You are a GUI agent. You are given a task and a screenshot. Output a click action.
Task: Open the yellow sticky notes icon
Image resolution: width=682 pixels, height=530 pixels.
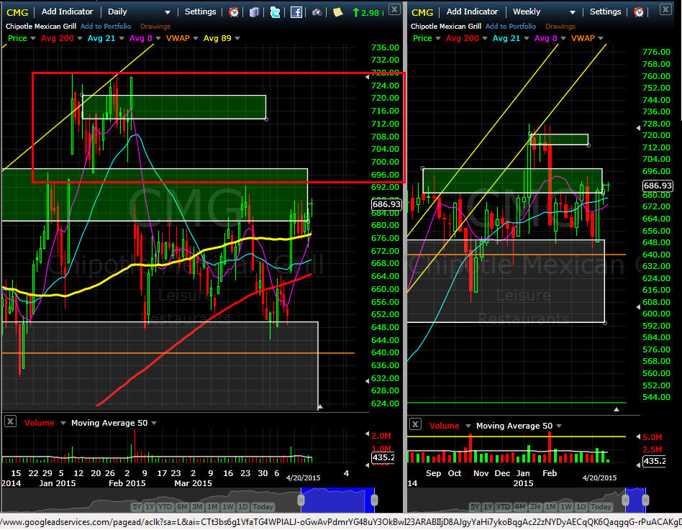click(337, 12)
